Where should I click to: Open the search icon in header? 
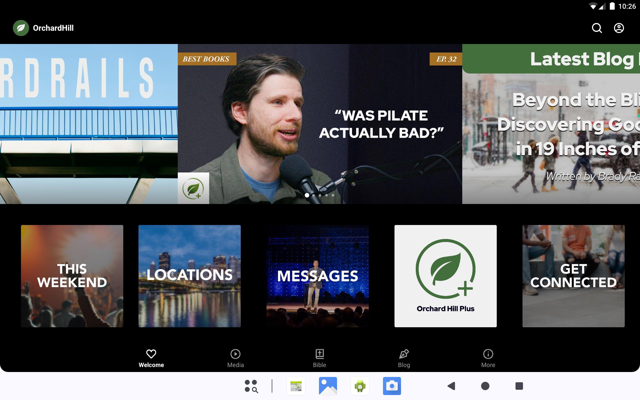coord(597,28)
